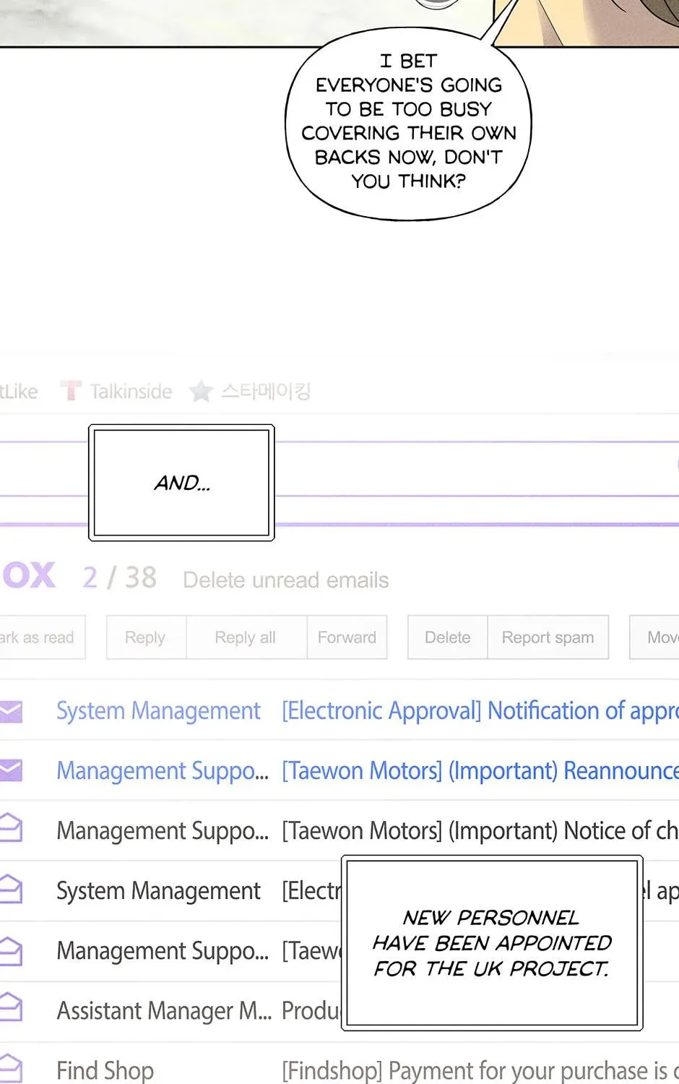The width and height of the screenshot is (679, 1084).
Task: Report the selected email as spam
Action: click(548, 637)
